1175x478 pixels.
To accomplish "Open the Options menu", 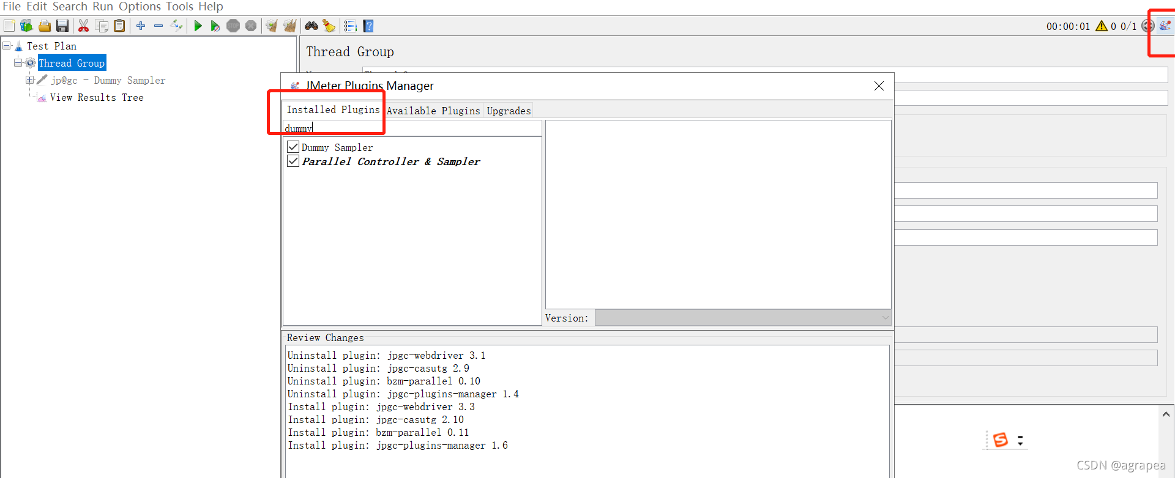I will coord(140,7).
